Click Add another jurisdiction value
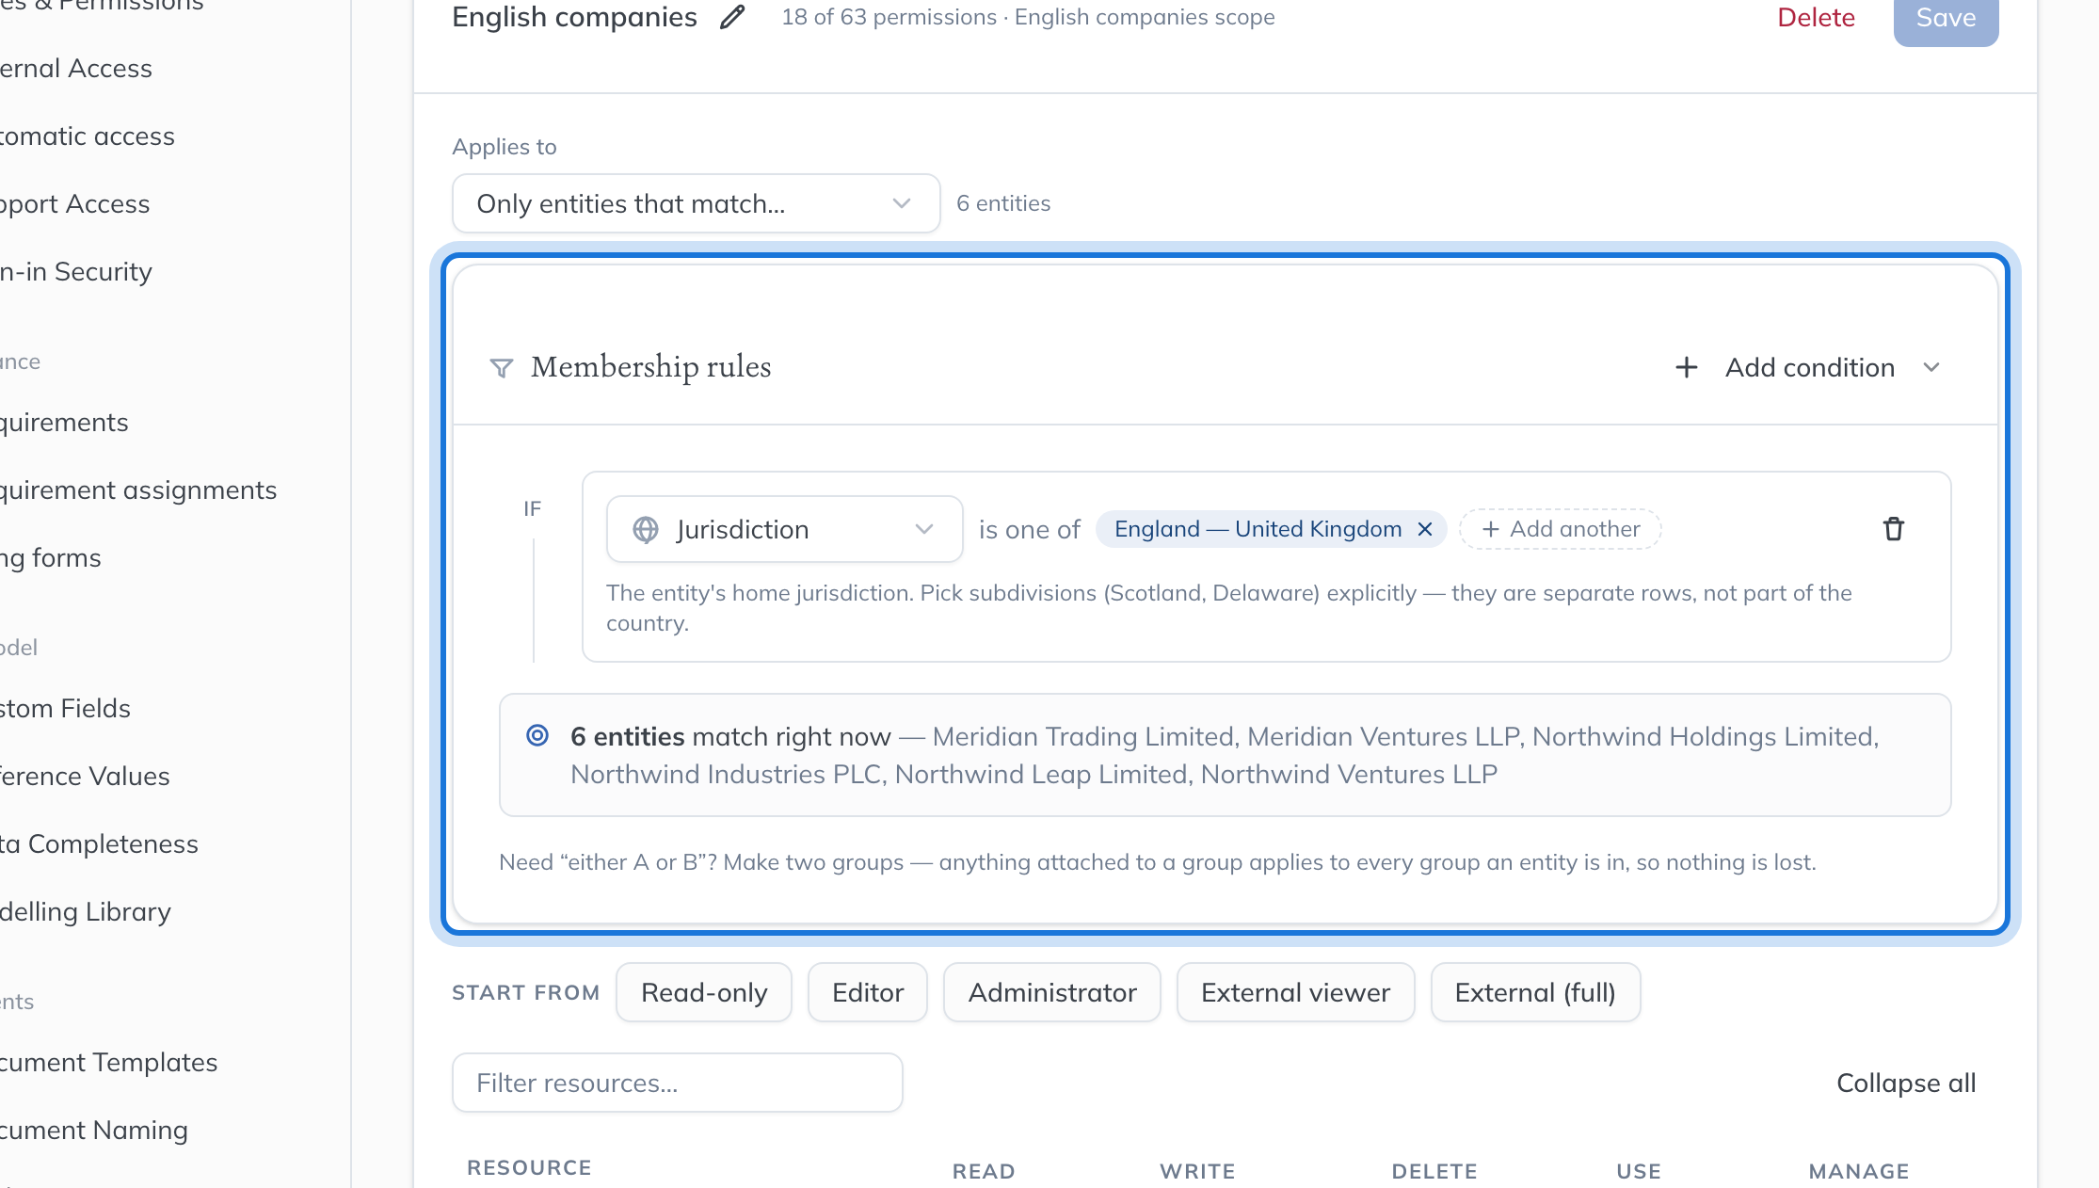Viewport: 2099px width, 1188px height. coord(1561,529)
